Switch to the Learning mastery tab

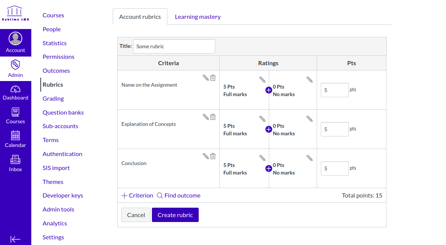(x=198, y=17)
